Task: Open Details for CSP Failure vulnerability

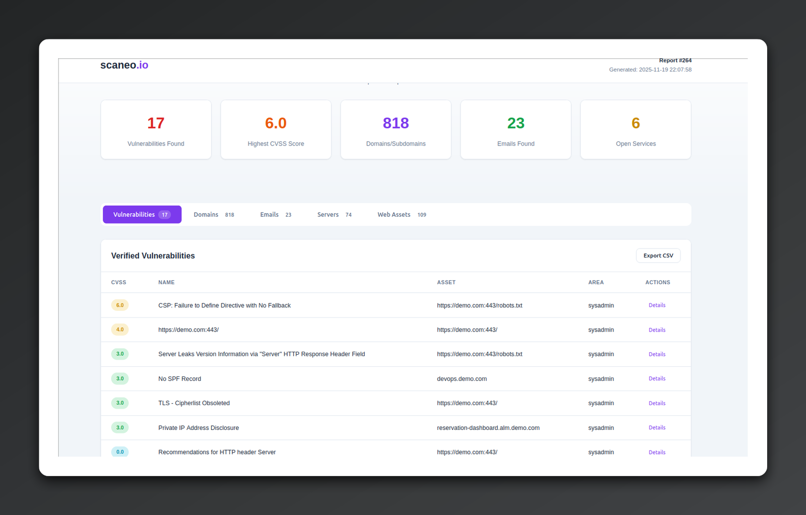Action: (657, 305)
